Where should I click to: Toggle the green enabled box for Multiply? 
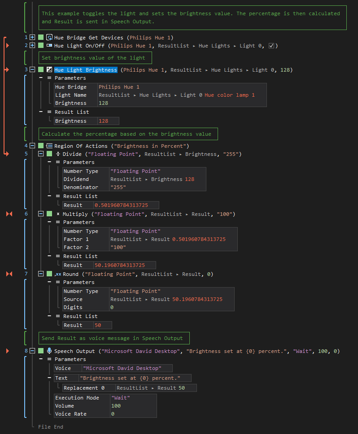pos(49,214)
